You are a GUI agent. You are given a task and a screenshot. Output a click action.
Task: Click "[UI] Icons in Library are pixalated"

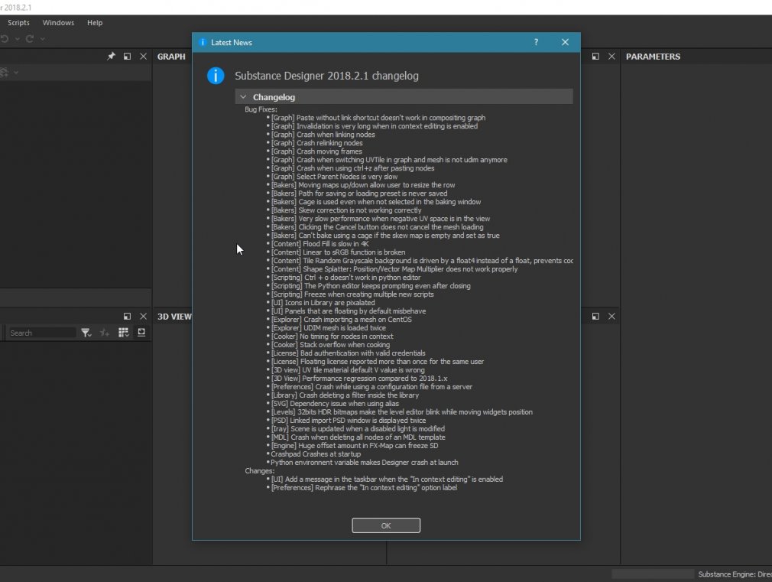323,303
